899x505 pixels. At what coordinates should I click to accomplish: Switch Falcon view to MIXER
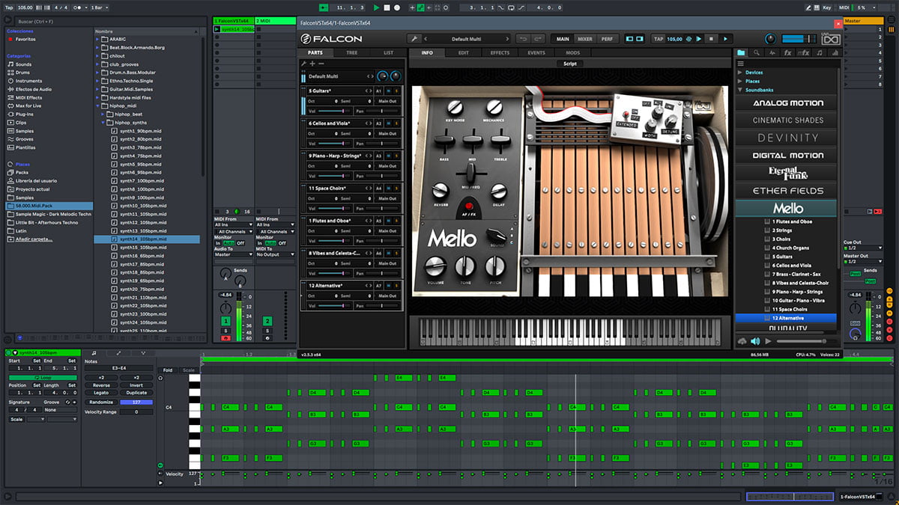(585, 39)
